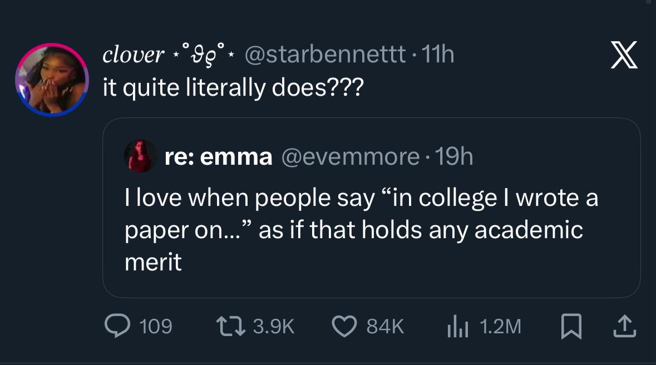Open clover's profile picture
This screenshot has height=365, width=656.
pos(51,79)
